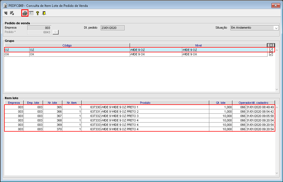Open the calendar grid toolbar icon

31,13
